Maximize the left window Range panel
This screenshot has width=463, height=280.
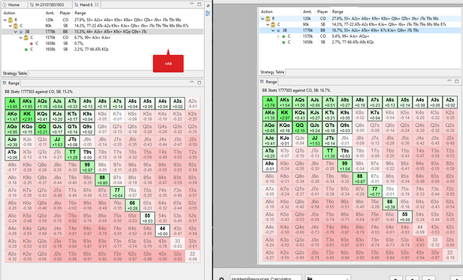199,83
